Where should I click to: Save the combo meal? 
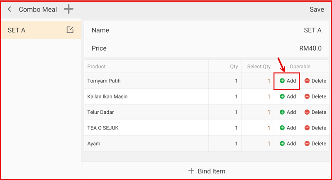[x=317, y=10]
